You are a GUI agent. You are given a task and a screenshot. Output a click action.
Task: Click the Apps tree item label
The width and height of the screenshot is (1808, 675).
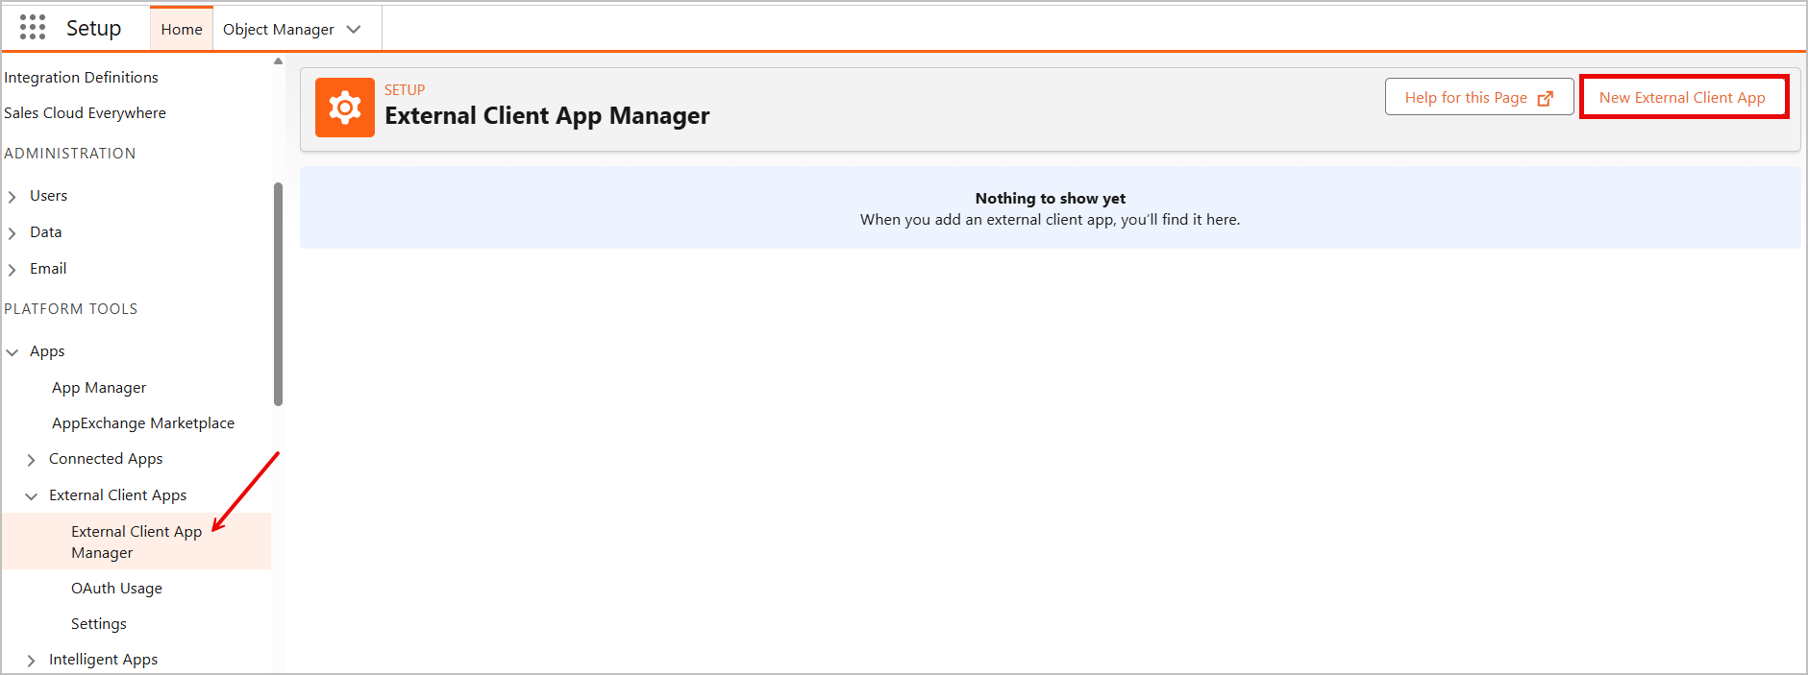47,351
